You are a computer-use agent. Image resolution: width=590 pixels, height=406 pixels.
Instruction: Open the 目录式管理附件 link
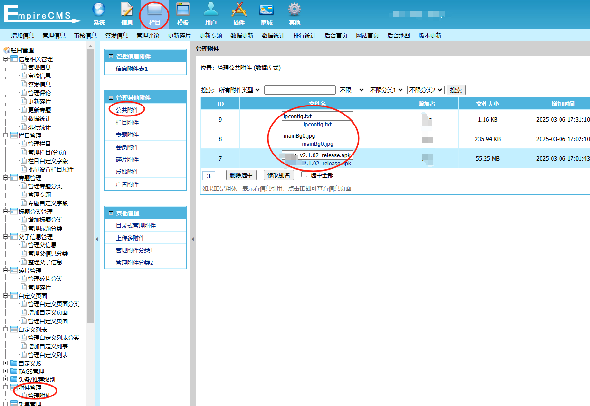[136, 225]
